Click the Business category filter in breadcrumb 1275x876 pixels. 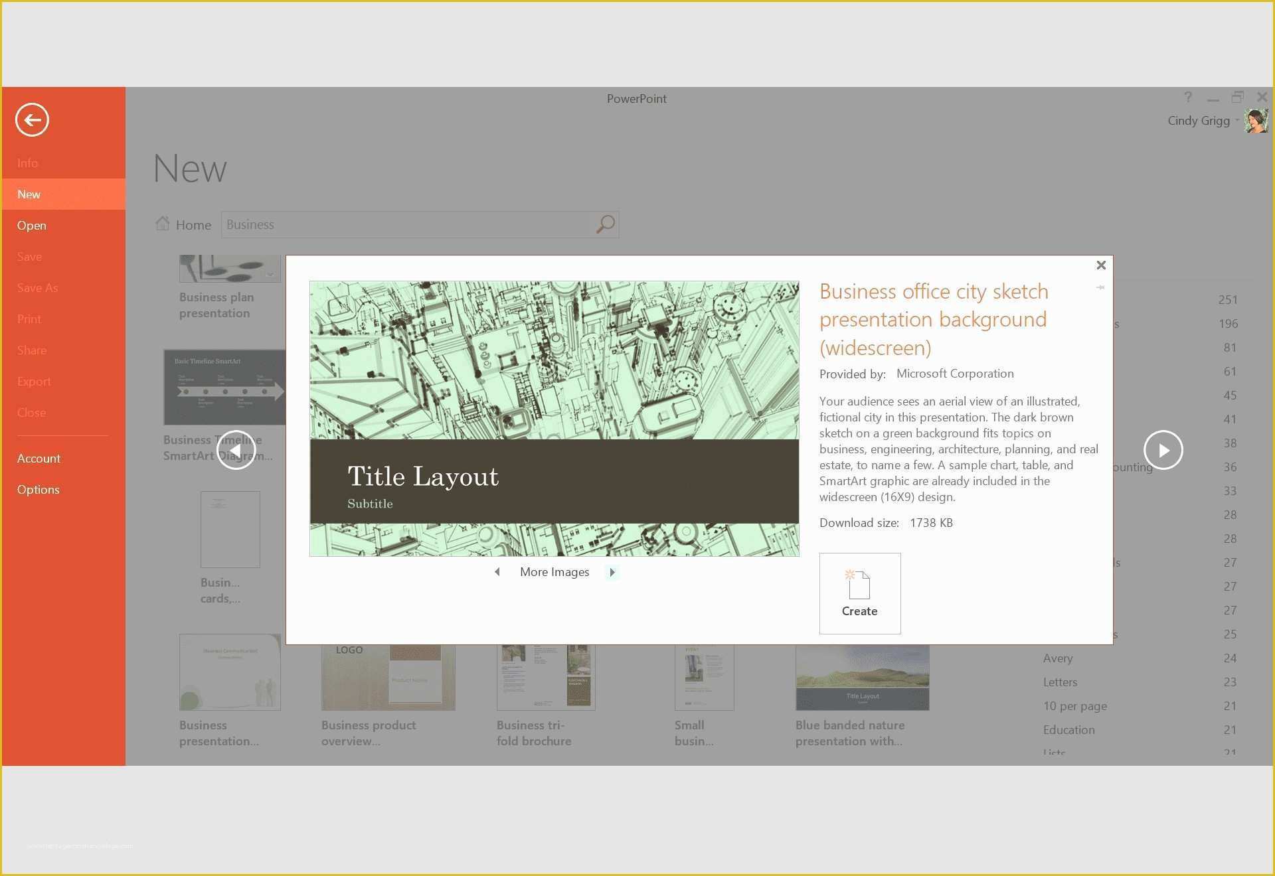[251, 224]
